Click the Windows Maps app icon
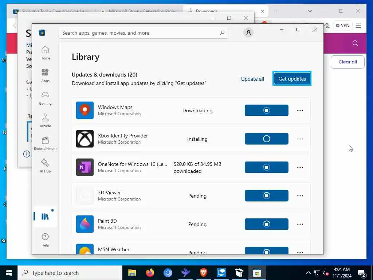 coord(85,110)
